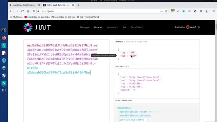Open the Debugger nav item
The image size is (217, 122).
85,27
